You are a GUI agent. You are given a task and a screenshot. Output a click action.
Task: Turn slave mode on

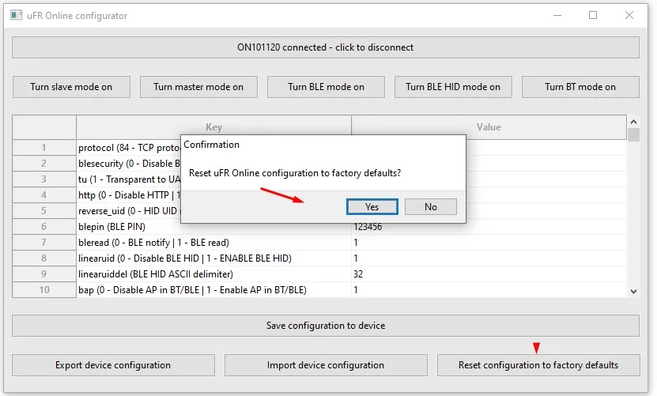(x=71, y=87)
